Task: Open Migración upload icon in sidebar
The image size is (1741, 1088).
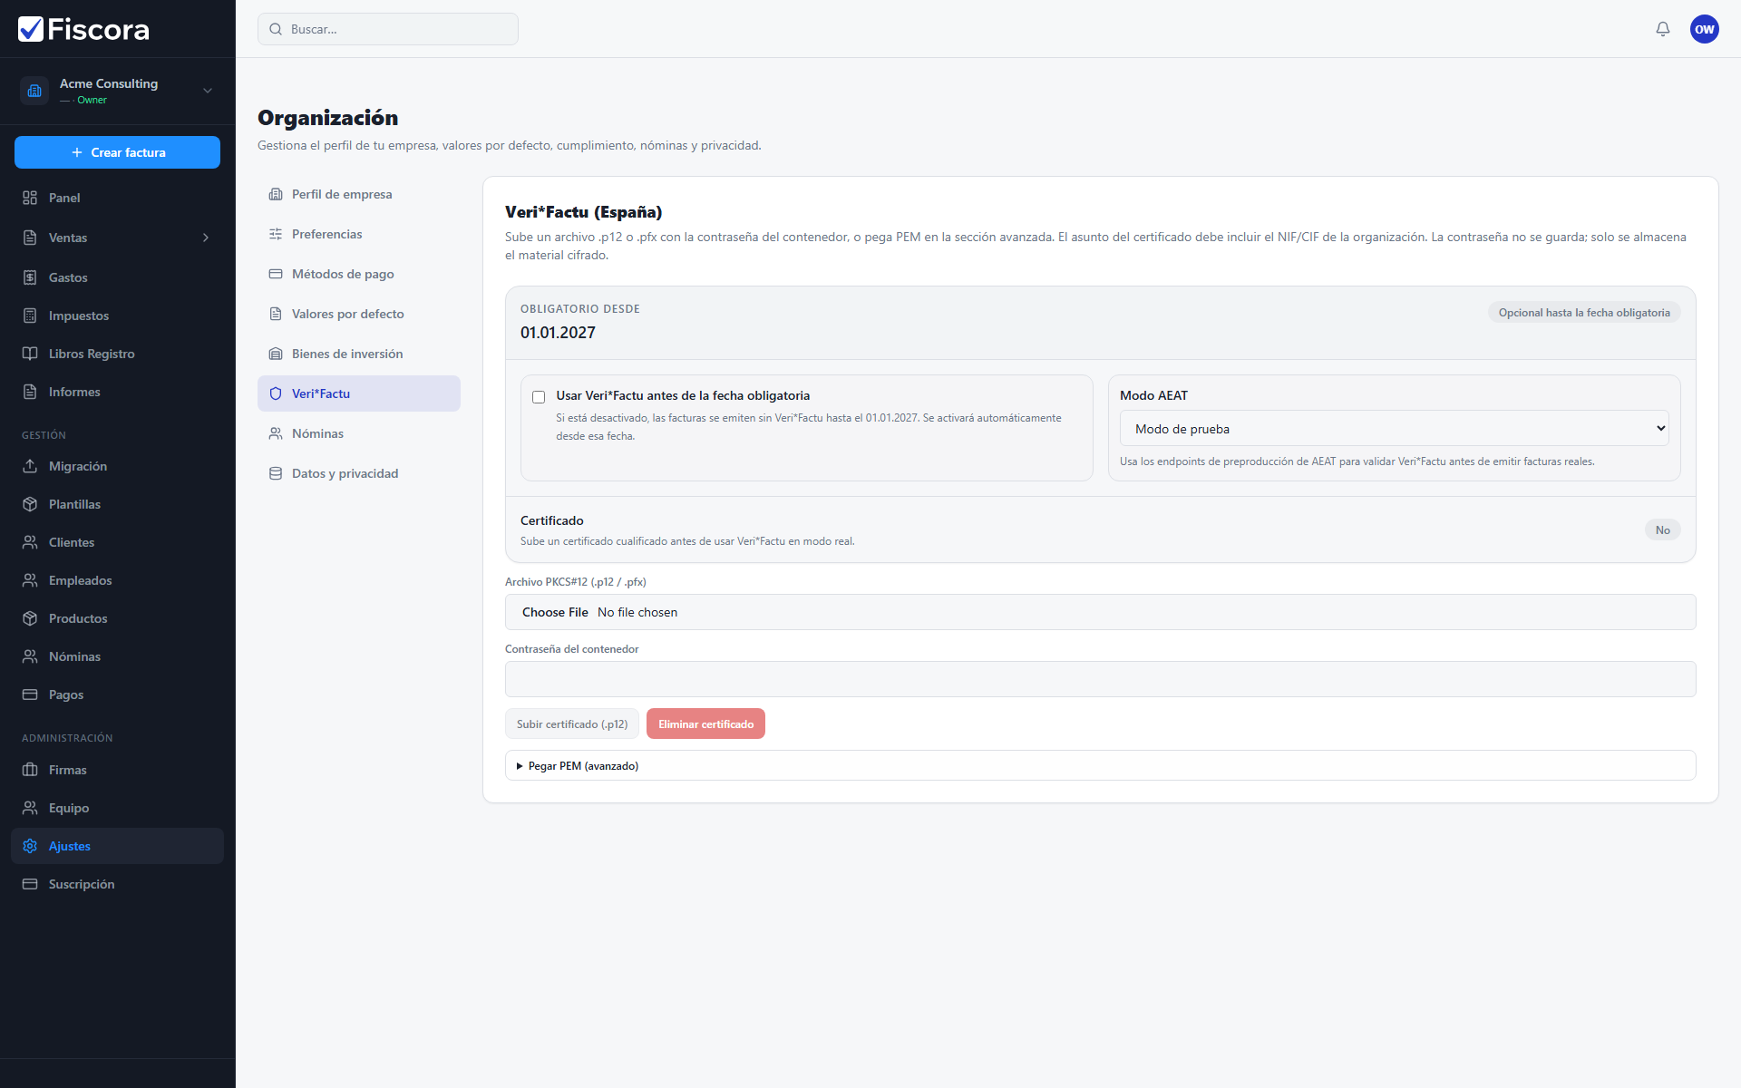Action: pos(30,466)
